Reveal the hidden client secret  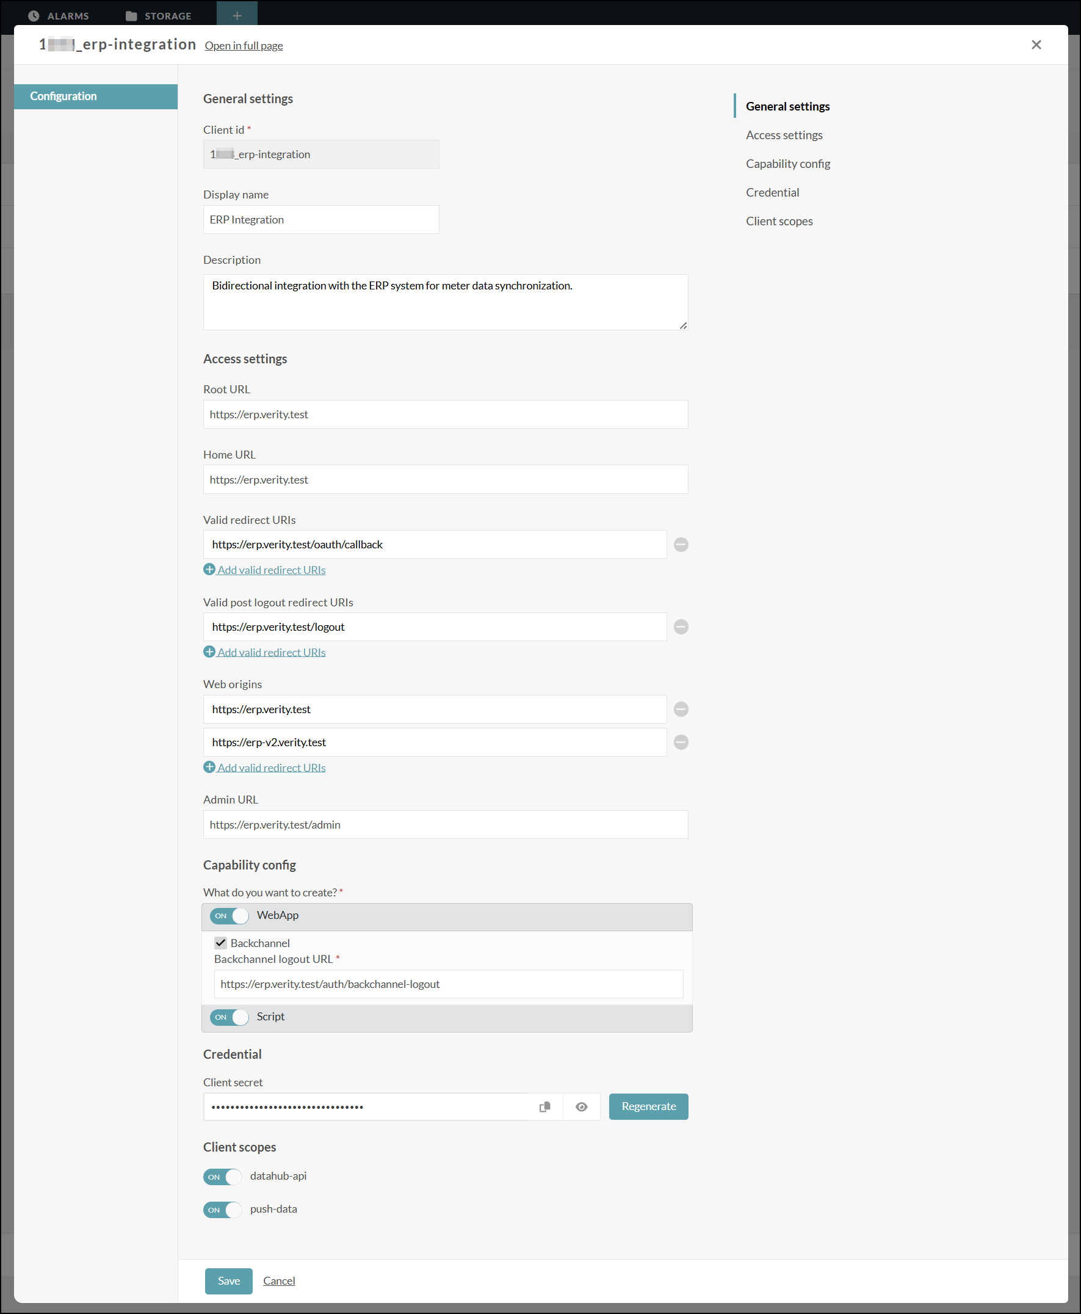click(582, 1106)
